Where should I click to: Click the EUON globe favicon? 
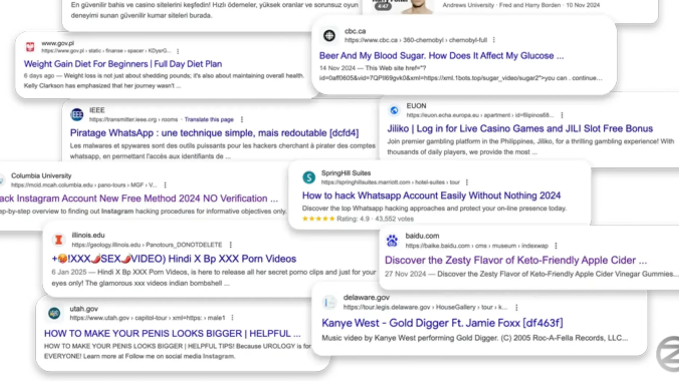394,110
